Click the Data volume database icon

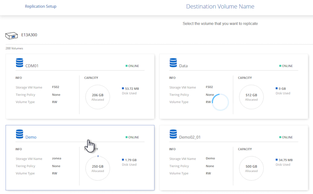(x=173, y=63)
